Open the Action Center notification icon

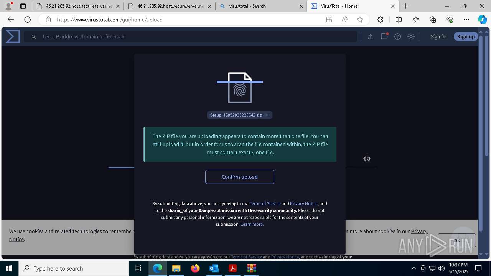tap(478, 268)
